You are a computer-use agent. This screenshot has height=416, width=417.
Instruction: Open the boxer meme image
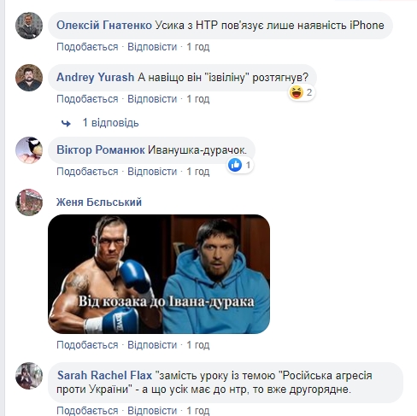(159, 274)
